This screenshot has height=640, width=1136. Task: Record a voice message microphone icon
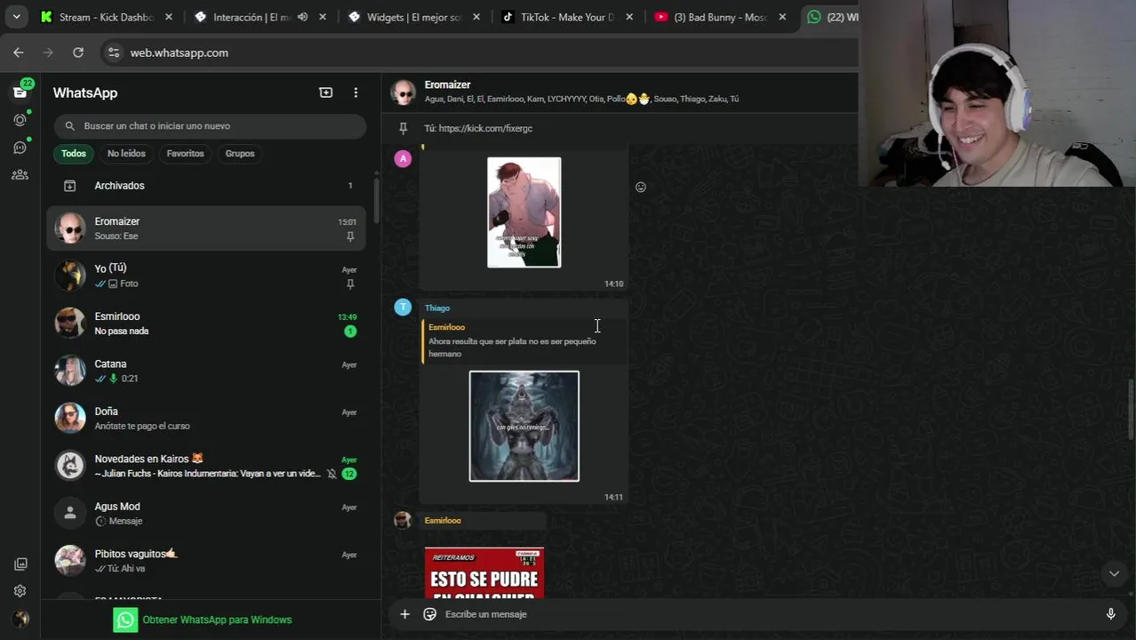1110,614
